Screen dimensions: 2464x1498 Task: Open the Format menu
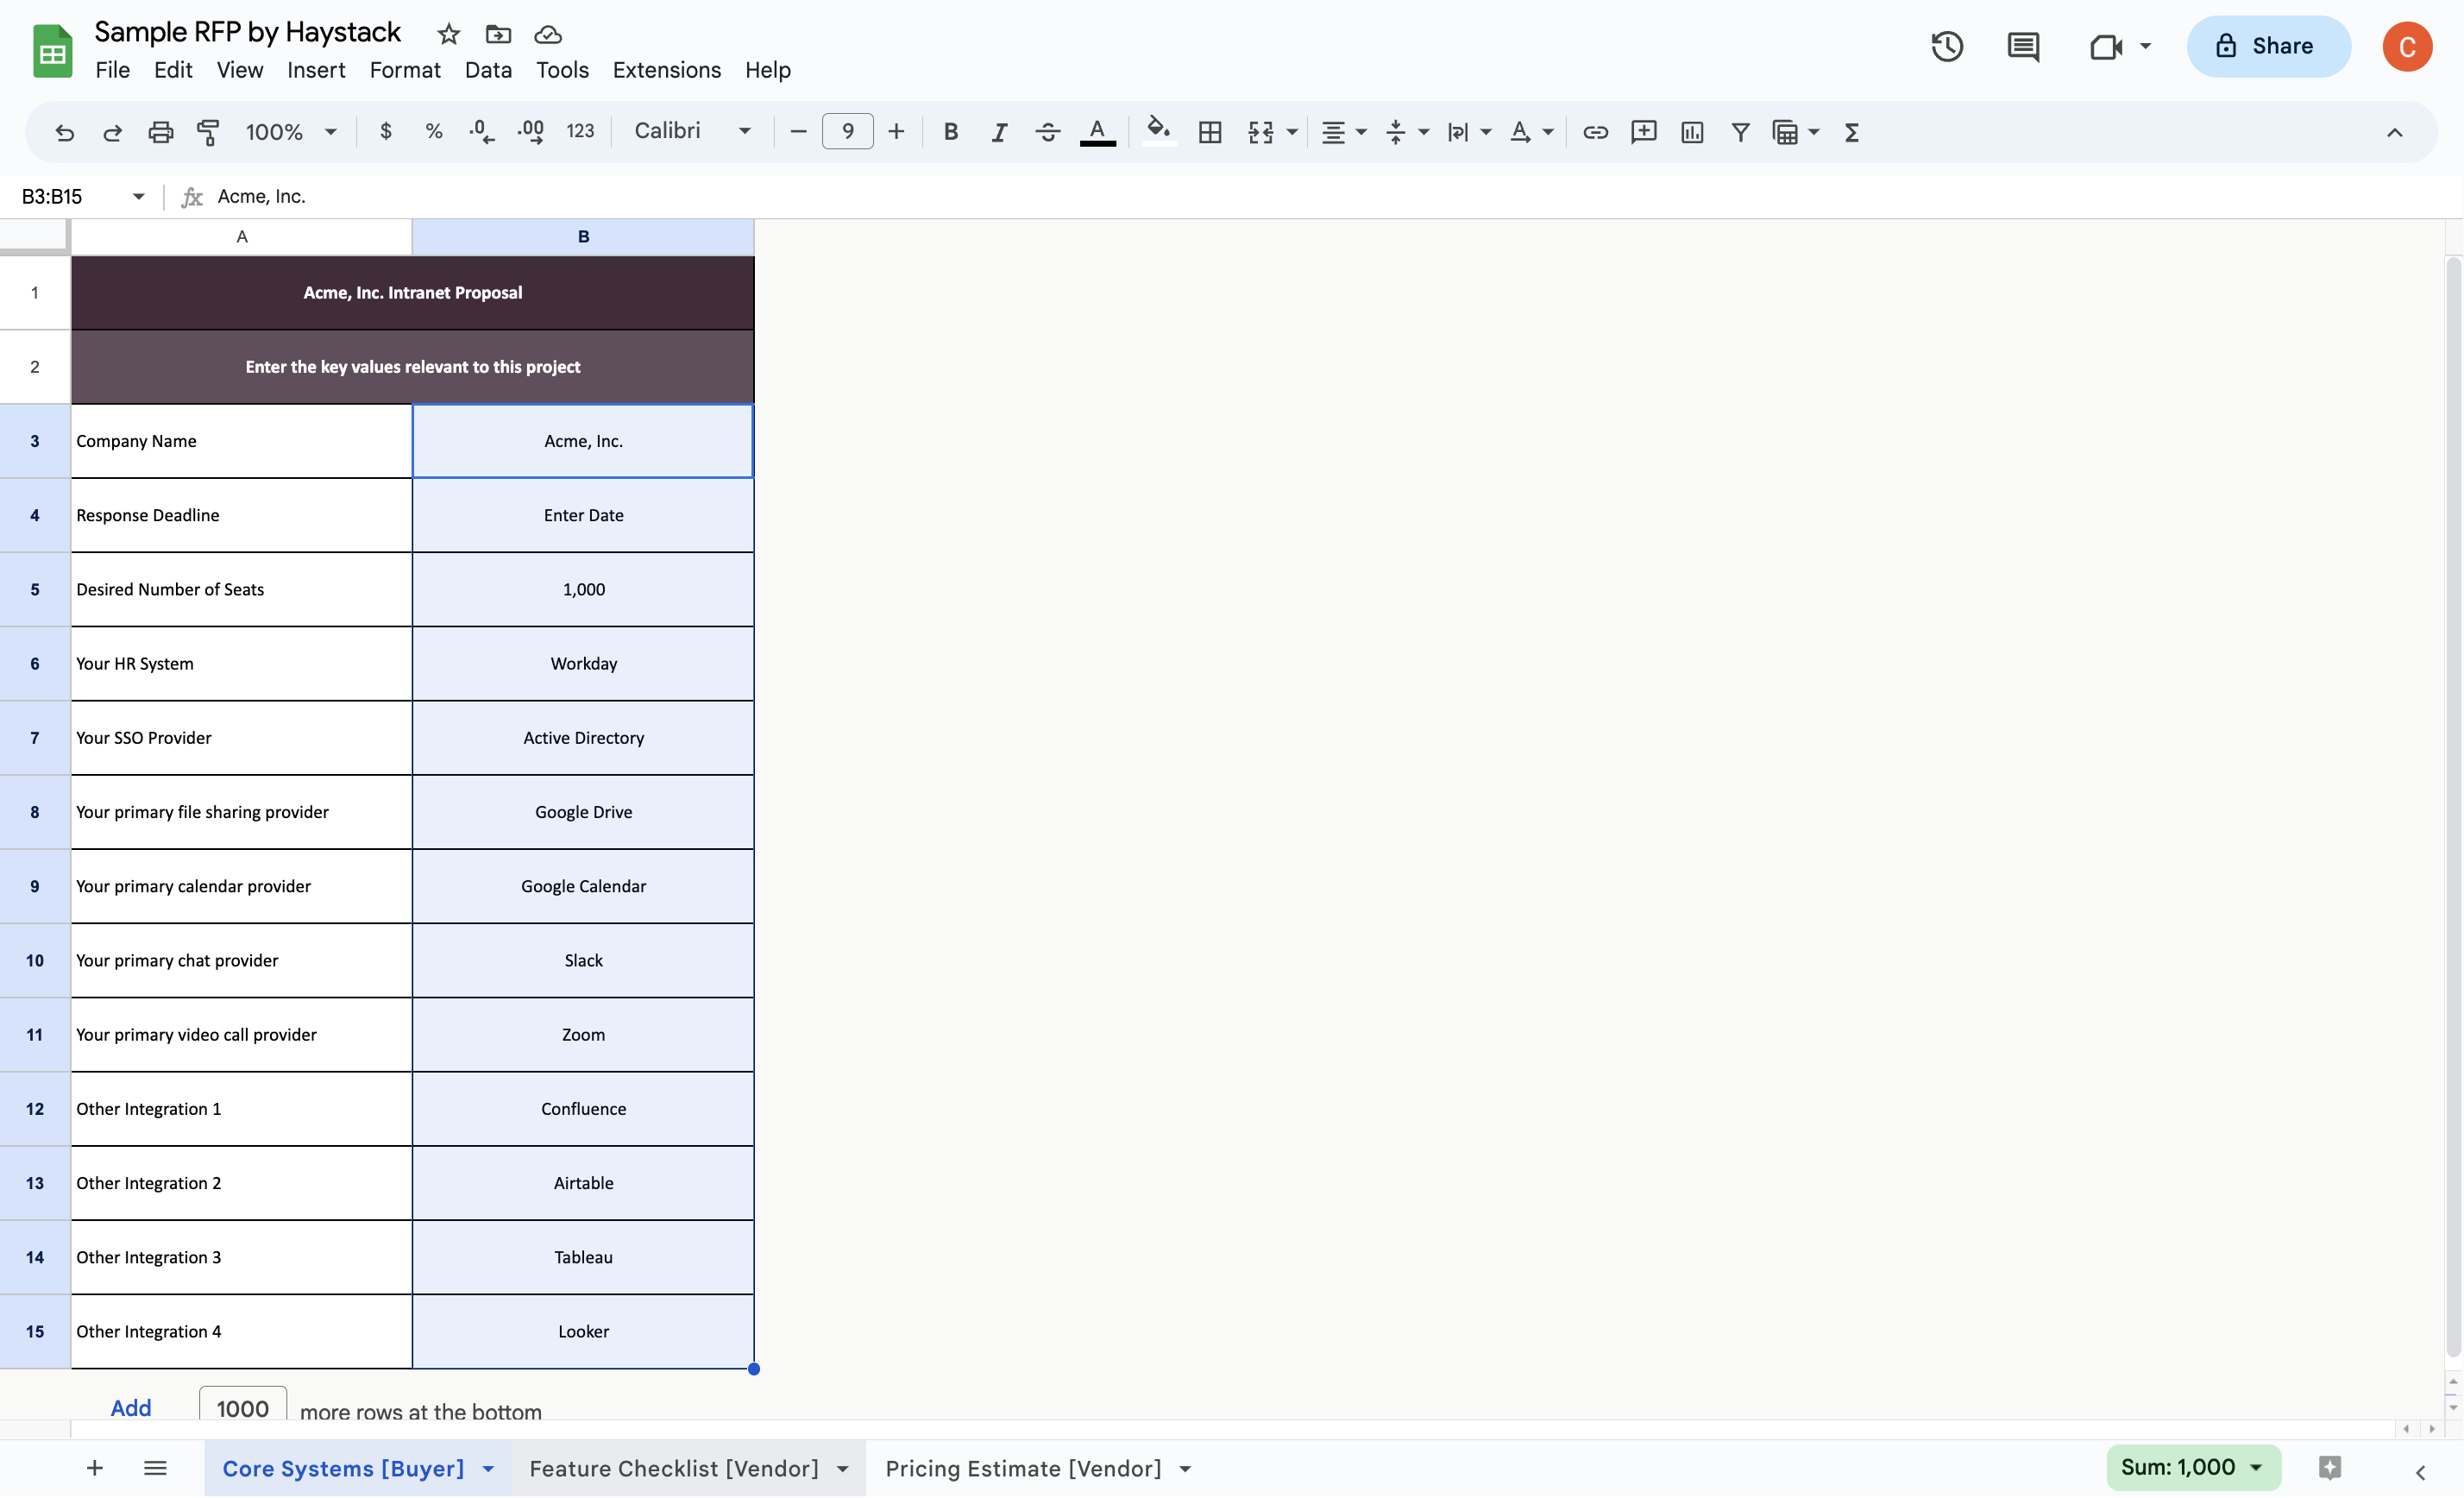click(405, 70)
